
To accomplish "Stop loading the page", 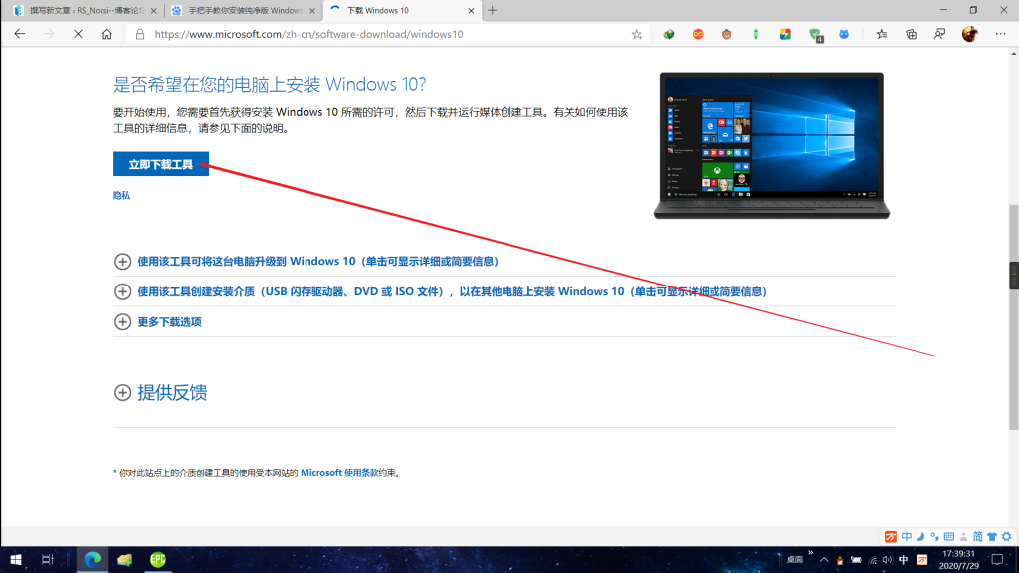I will (78, 34).
